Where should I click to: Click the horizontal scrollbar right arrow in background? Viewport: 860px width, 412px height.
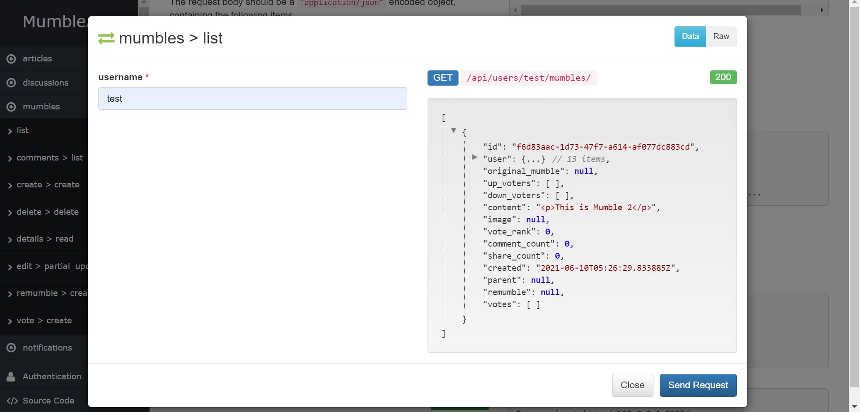(822, 10)
